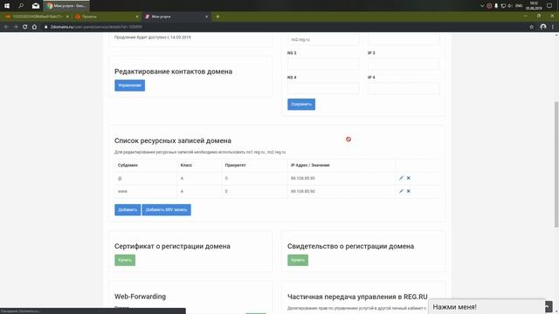Image resolution: width=559 pixels, height=314 pixels.
Task: Click Добавить SRV запись button
Action: 166,209
